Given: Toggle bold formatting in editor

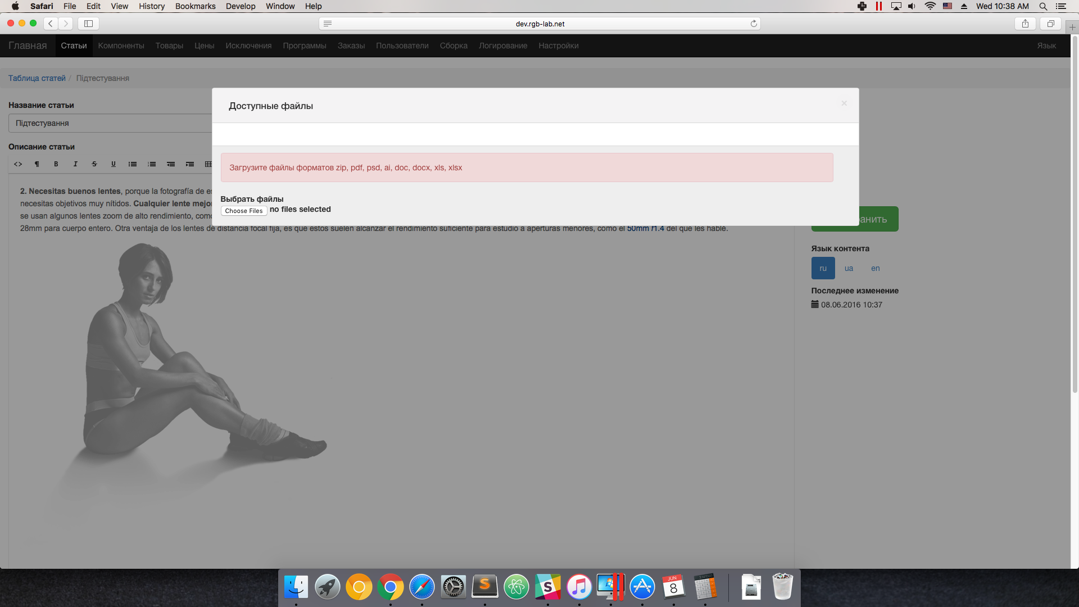Looking at the screenshot, I should (56, 164).
